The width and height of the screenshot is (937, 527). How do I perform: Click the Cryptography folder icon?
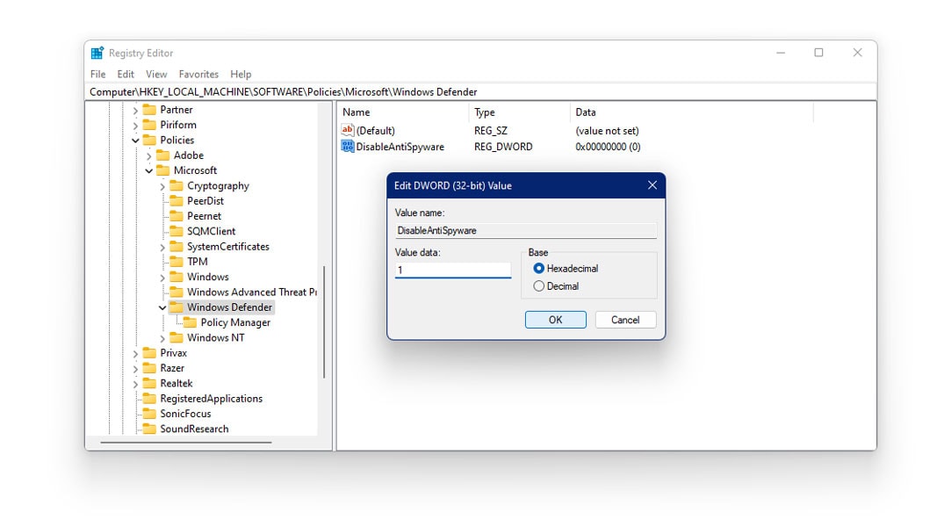[x=177, y=185]
